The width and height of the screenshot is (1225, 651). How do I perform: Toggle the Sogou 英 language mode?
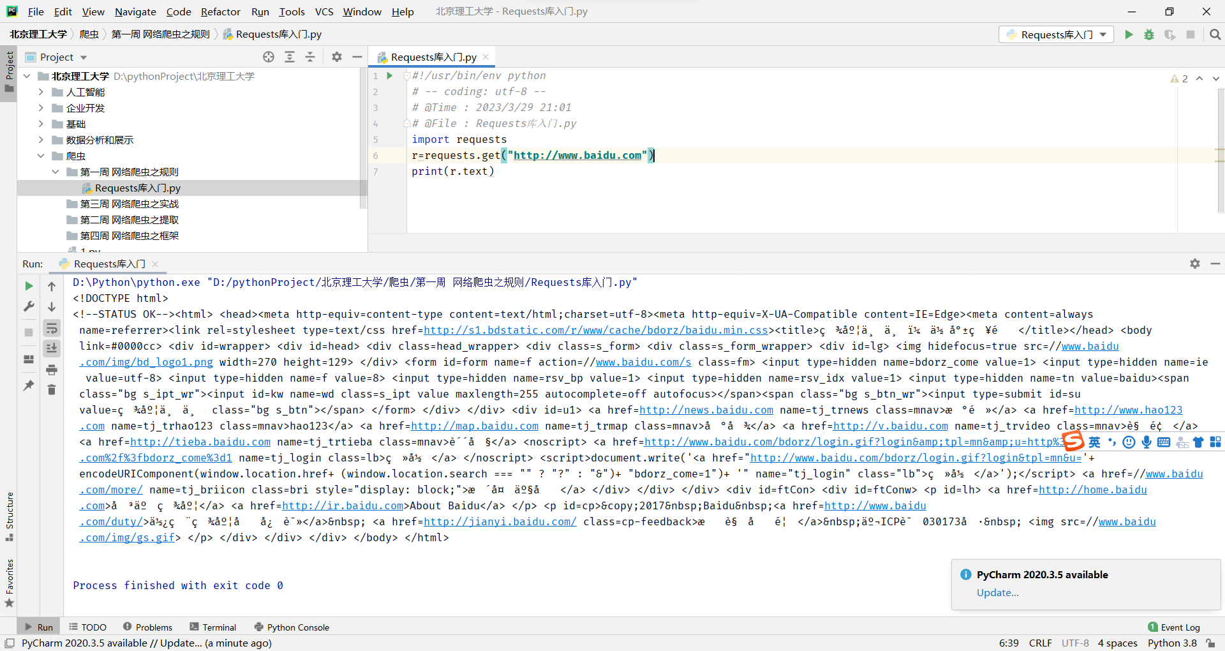pyautogui.click(x=1095, y=442)
